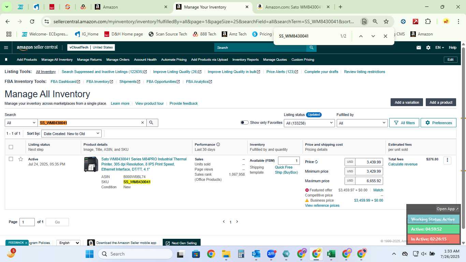
Task: Clear the inventory search term with X
Action: (x=143, y=122)
